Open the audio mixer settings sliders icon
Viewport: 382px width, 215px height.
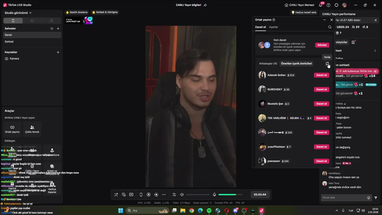[x=174, y=195]
